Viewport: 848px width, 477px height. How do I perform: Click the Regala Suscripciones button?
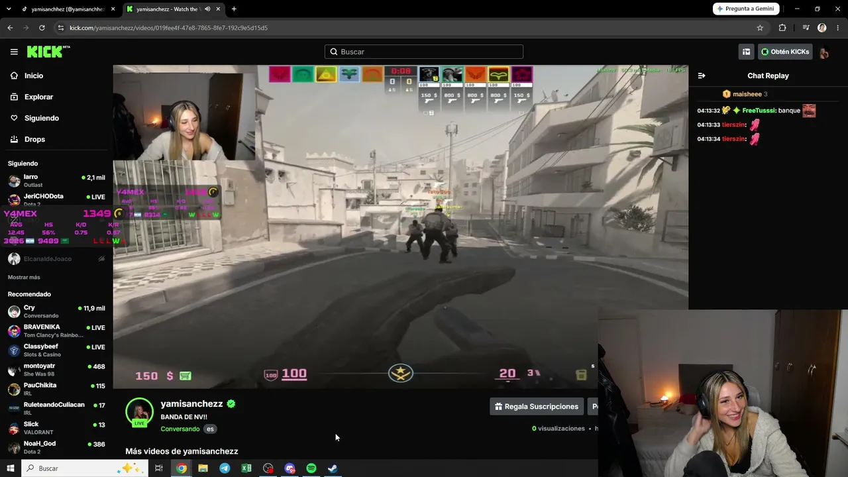(x=536, y=406)
